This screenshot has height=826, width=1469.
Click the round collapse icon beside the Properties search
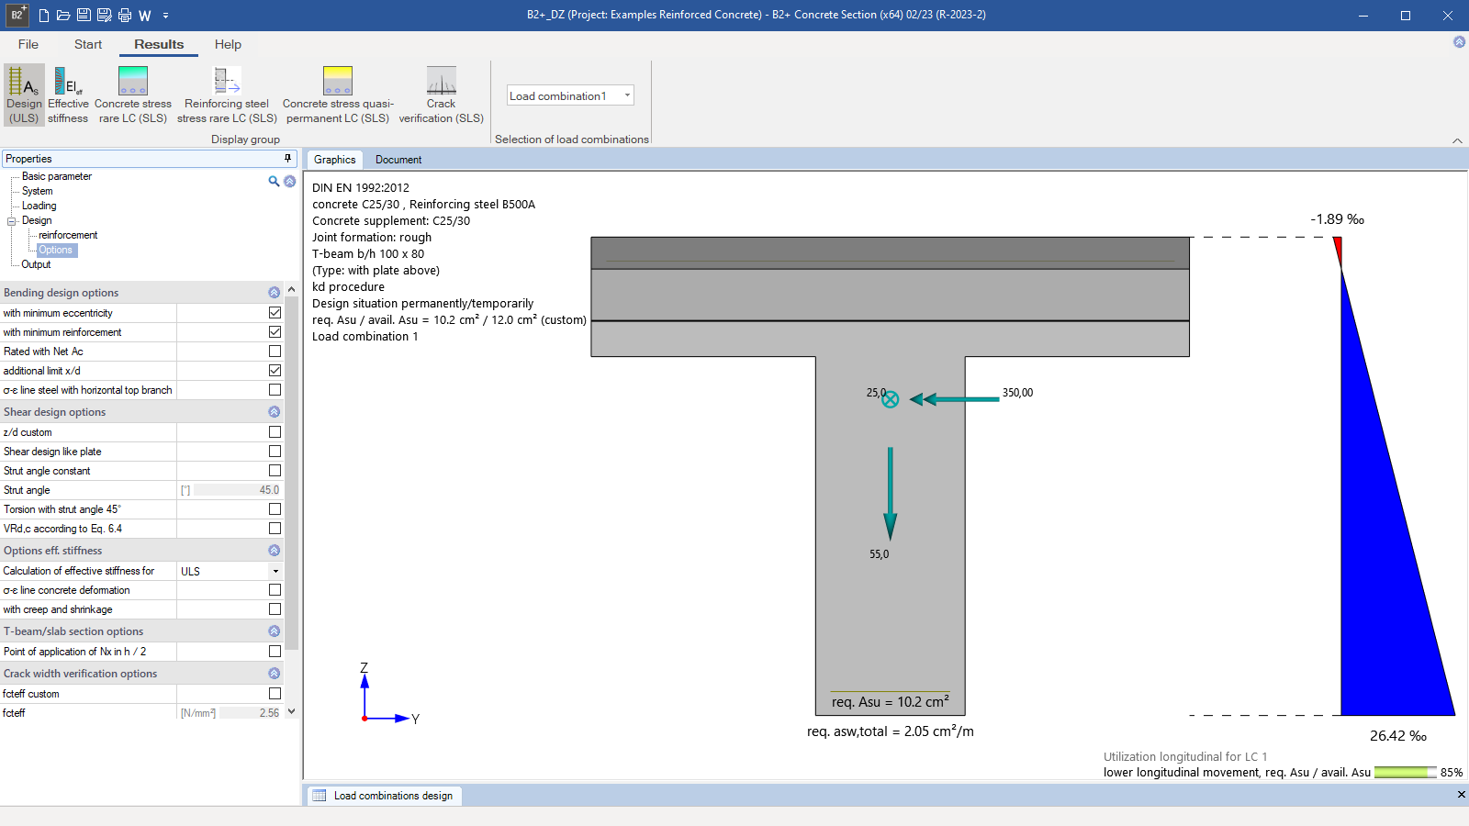point(290,182)
